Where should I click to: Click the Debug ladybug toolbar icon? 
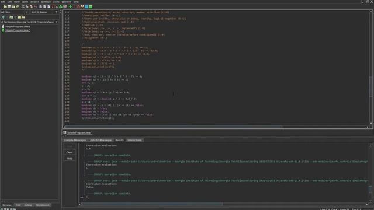point(82,6)
